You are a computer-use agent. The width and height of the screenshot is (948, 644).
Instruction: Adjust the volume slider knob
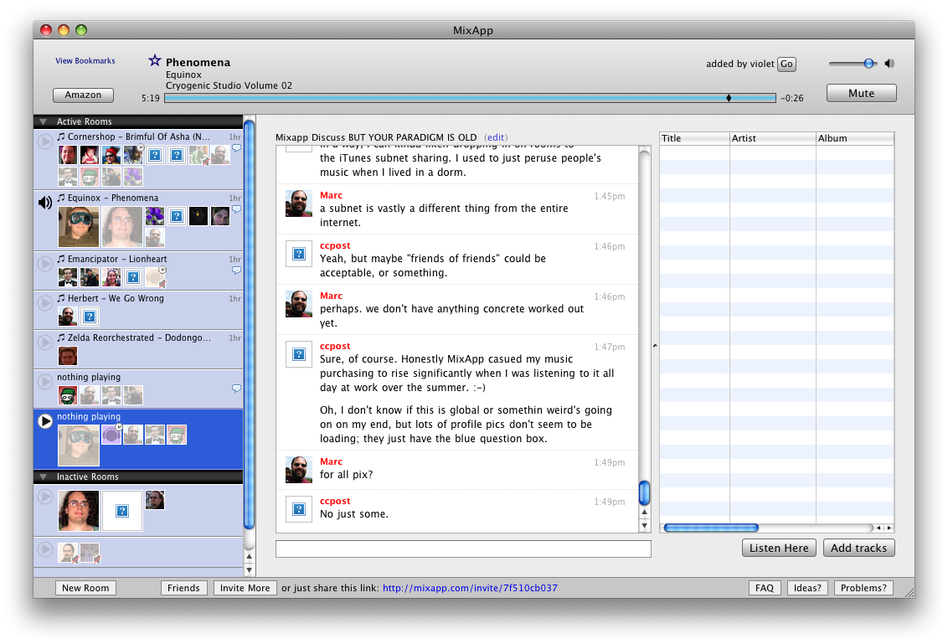pyautogui.click(x=869, y=64)
